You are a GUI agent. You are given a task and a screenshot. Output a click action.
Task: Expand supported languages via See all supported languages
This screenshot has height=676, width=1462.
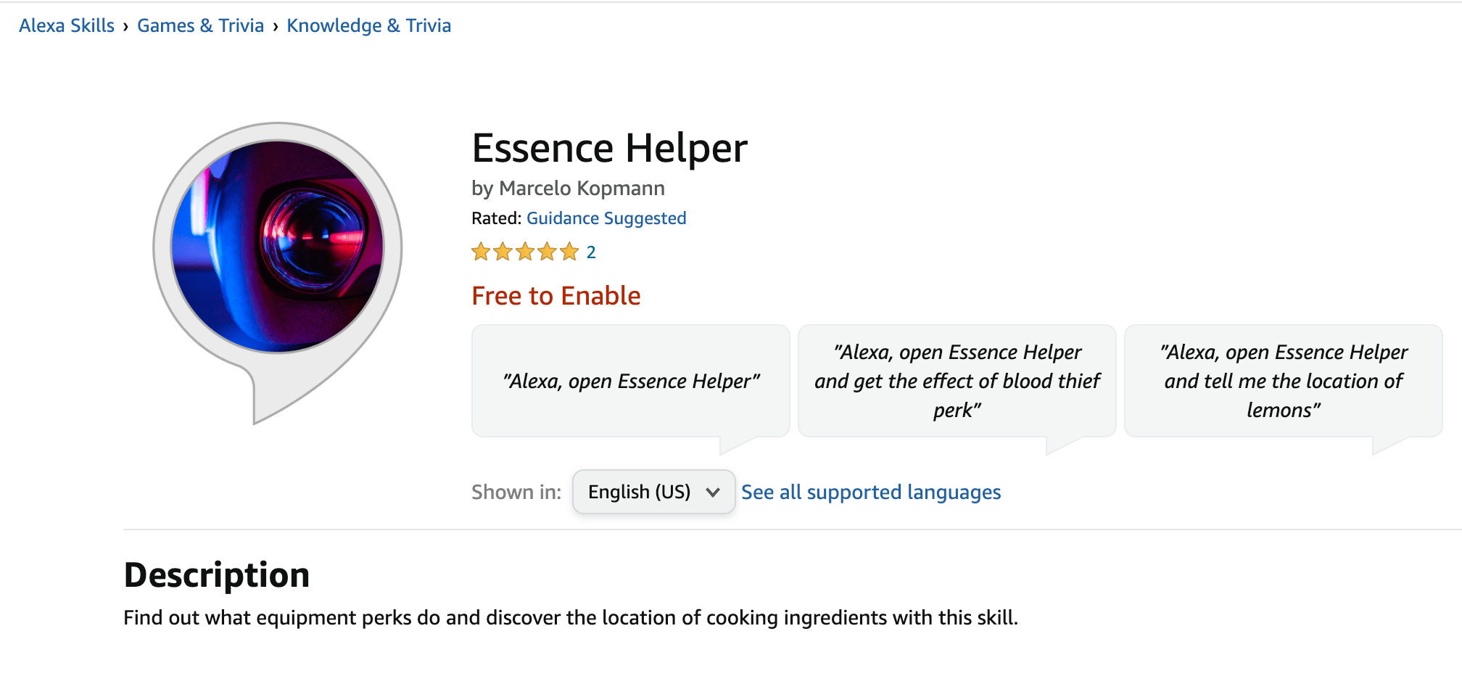tap(871, 492)
